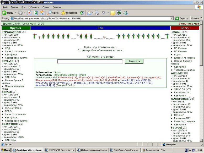Click the Refresh page icon
This screenshot has width=204, height=153.
(x=36, y=13)
